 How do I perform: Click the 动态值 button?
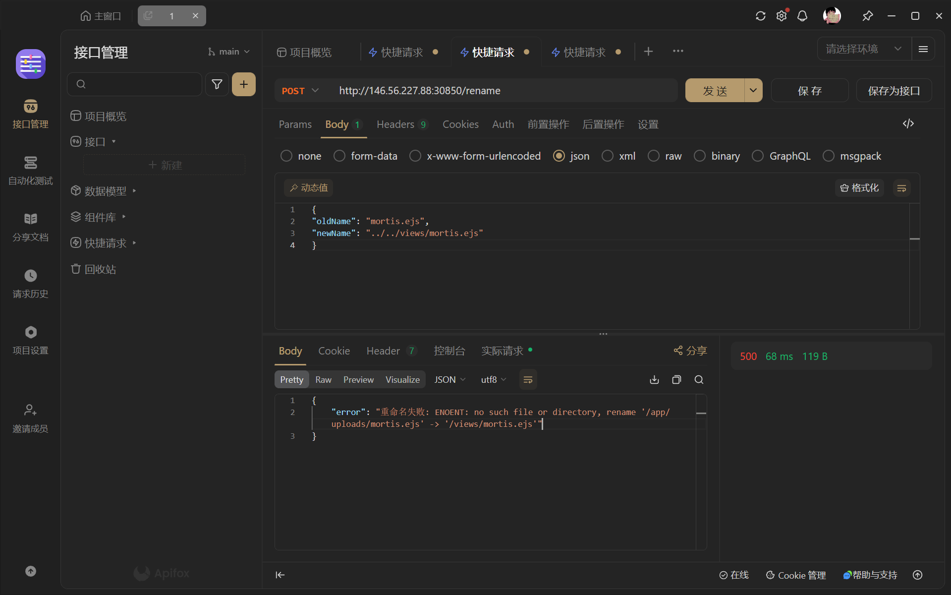(309, 188)
